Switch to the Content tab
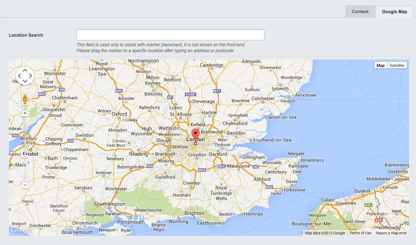This screenshot has width=416, height=245. (360, 12)
